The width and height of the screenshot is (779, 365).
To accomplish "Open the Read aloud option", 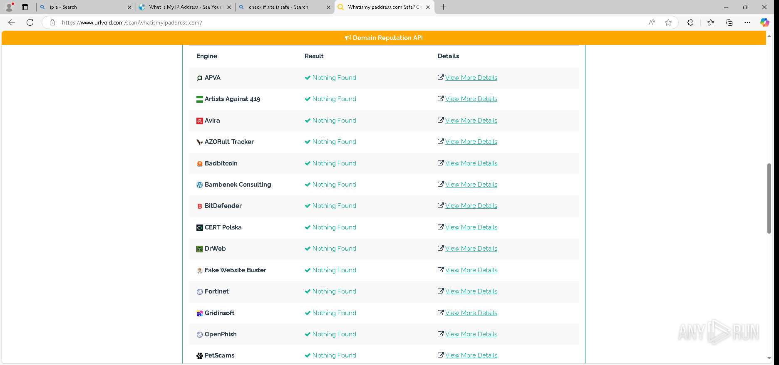I will pos(652,22).
